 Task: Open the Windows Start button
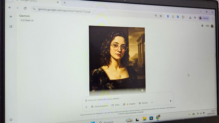click(93, 122)
